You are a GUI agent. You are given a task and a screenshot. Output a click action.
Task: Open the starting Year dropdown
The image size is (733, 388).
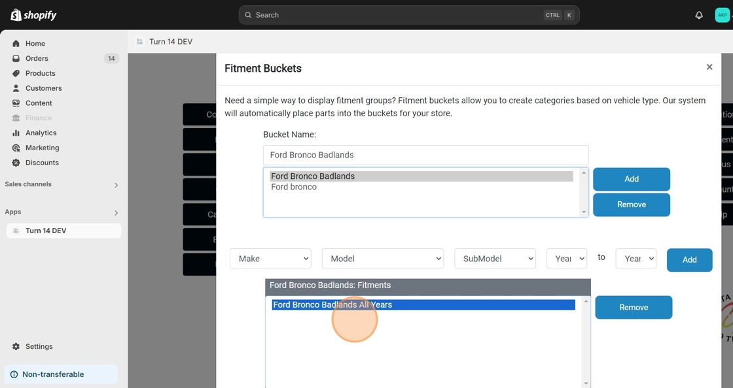[x=567, y=259]
